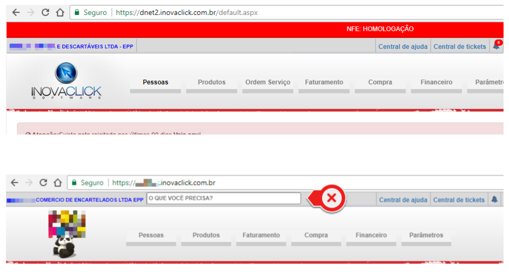Click the padlock in the dnet2 address bar
This screenshot has height=272, width=509.
coord(77,12)
